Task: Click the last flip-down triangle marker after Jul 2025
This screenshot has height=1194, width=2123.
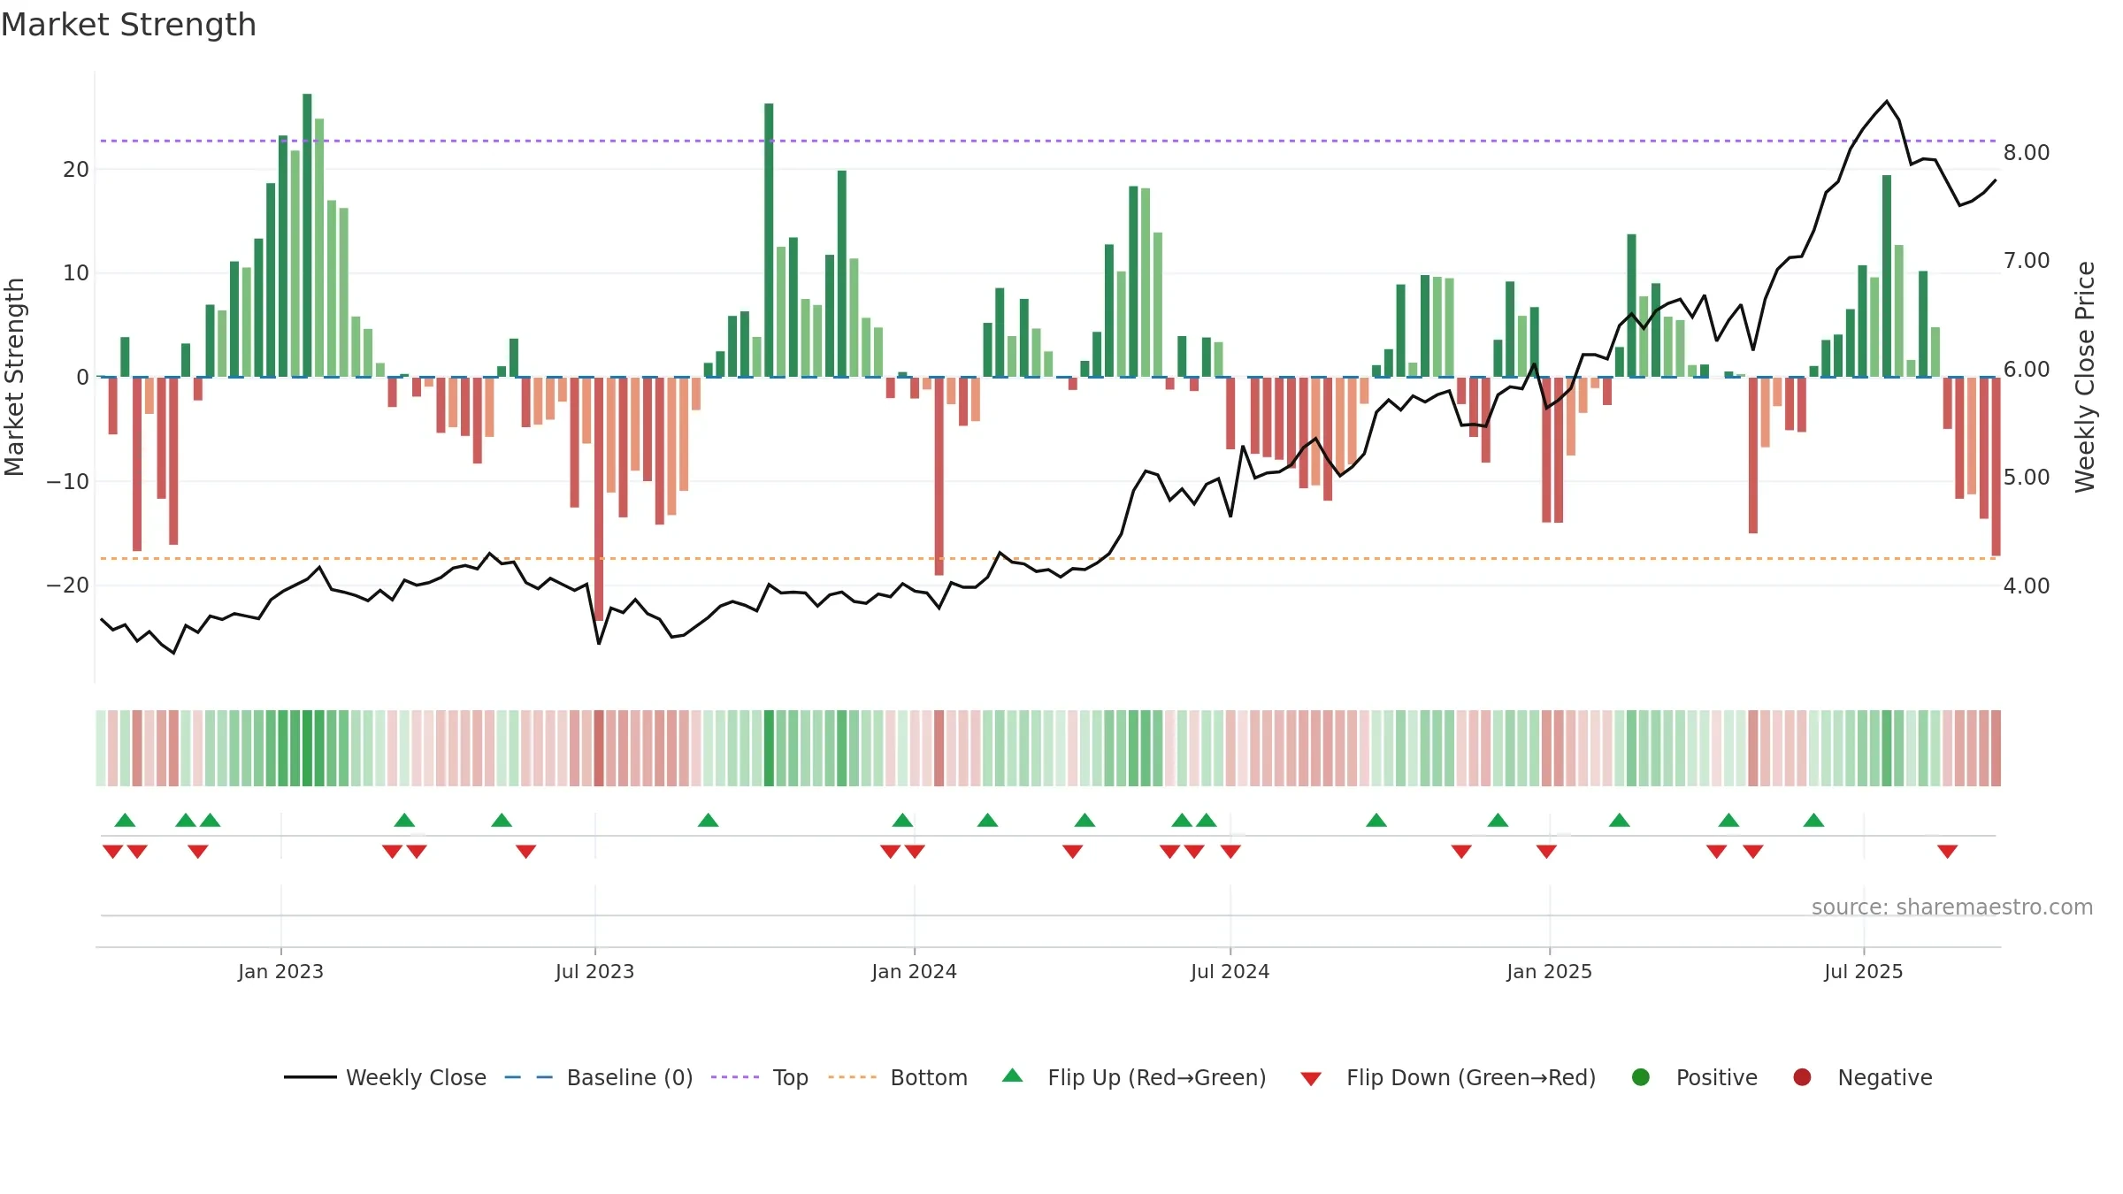Action: (x=1947, y=852)
